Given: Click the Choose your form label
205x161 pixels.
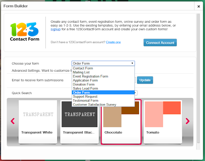Looking at the screenshot, I should pyautogui.click(x=25, y=63).
